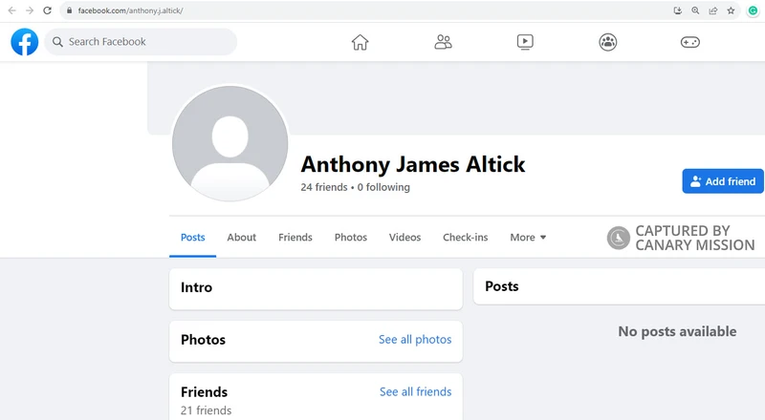
Task: Click the browser address bar URL
Action: pyautogui.click(x=130, y=10)
